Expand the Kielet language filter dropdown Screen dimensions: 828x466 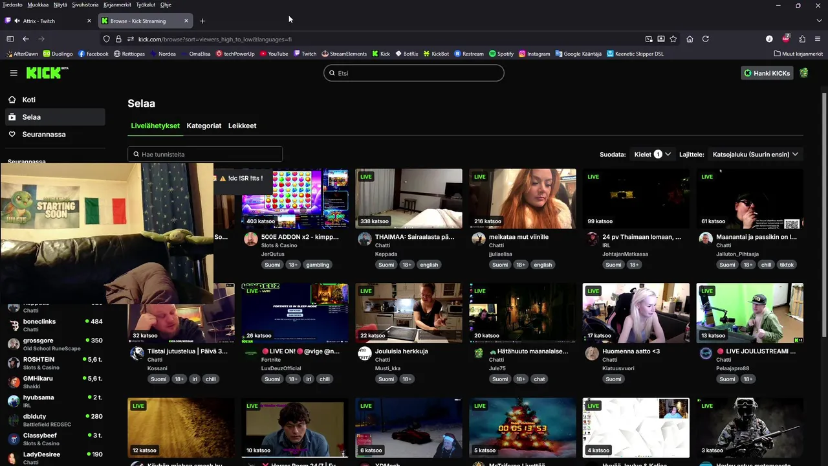click(652, 154)
